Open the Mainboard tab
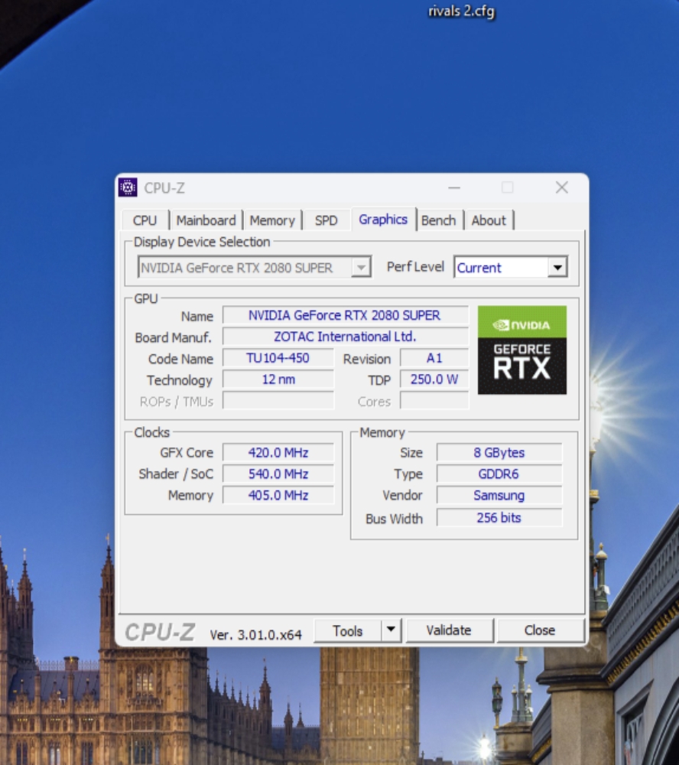The image size is (679, 765). point(206,220)
